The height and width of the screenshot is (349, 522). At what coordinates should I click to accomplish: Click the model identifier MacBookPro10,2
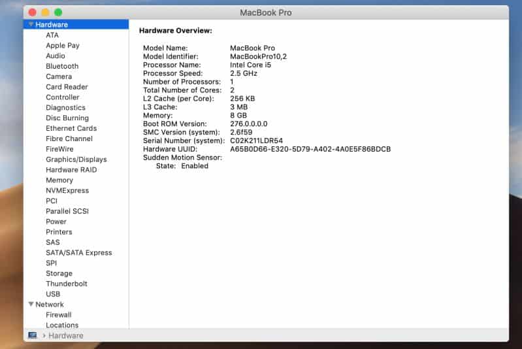pyautogui.click(x=258, y=56)
